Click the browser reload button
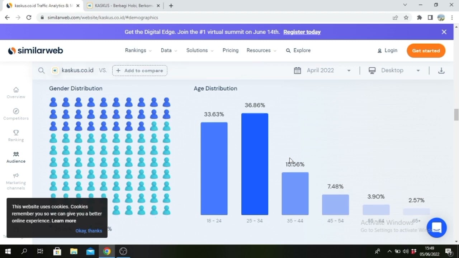Screen dimensions: 459x258 point(29,17)
